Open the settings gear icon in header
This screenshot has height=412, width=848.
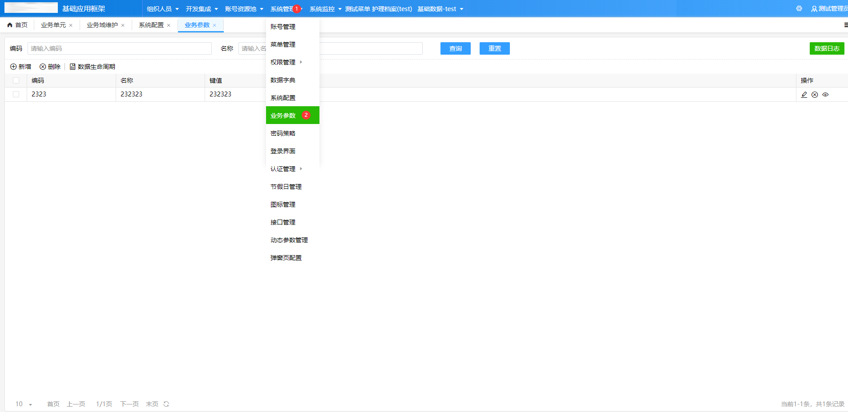799,8
